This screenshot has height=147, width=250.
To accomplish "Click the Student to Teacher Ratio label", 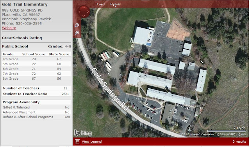I will tap(25, 94).
